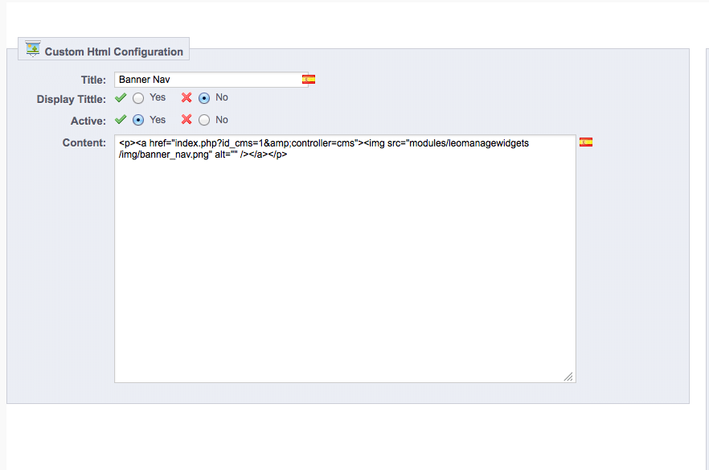
Task: Click the No label of Active
Action: 222,120
